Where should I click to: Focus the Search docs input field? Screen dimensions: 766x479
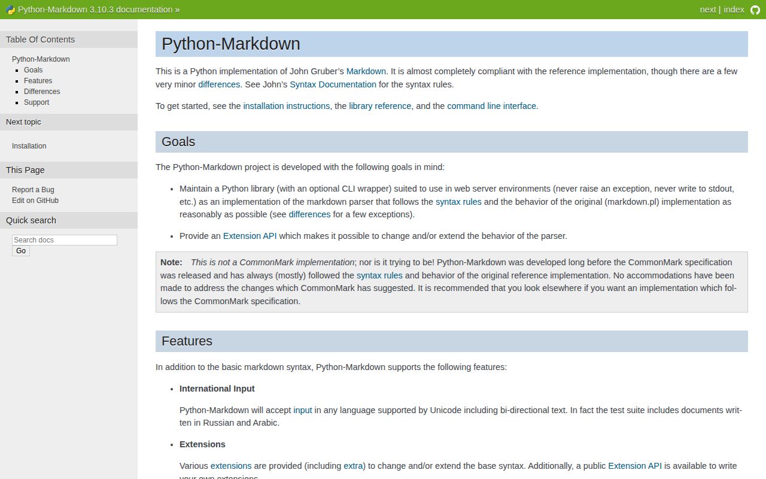point(65,240)
